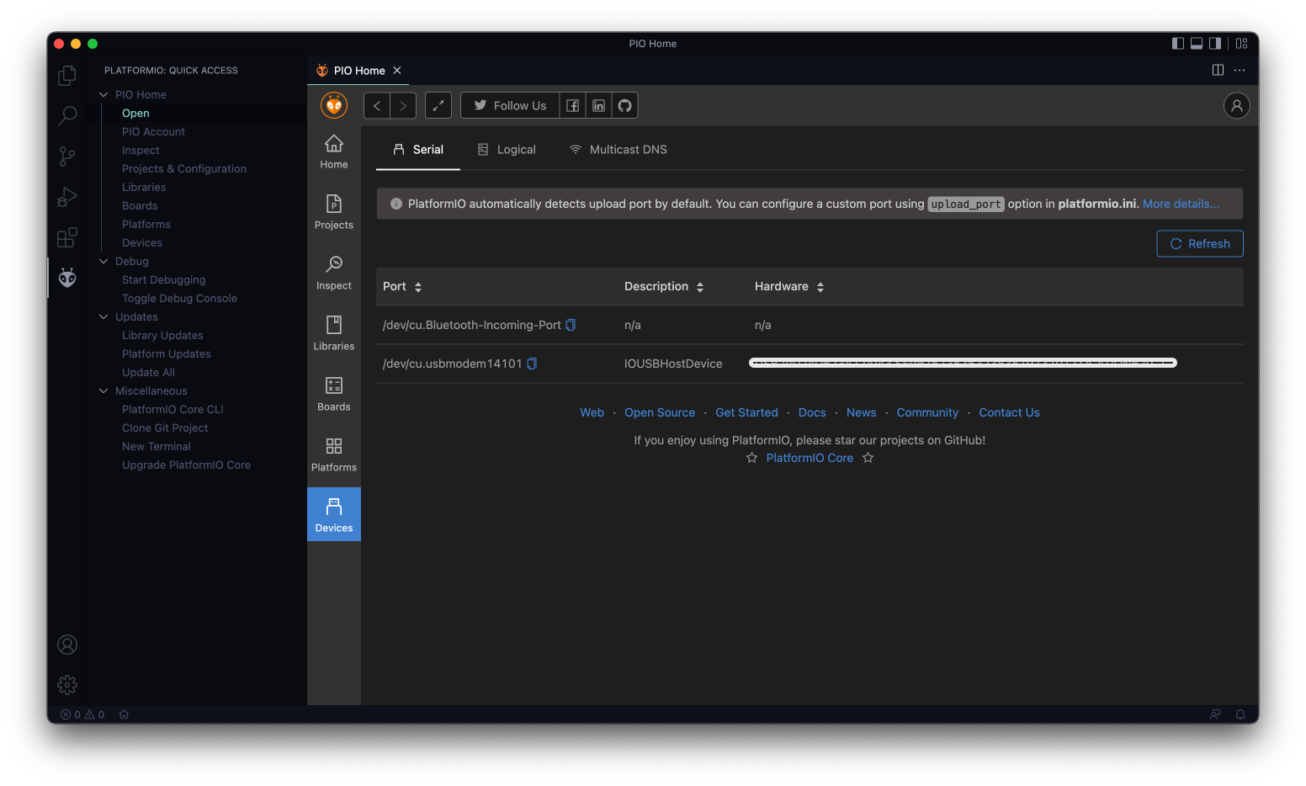Open Projects in PIO sidebar
The height and width of the screenshot is (786, 1306).
pos(334,213)
